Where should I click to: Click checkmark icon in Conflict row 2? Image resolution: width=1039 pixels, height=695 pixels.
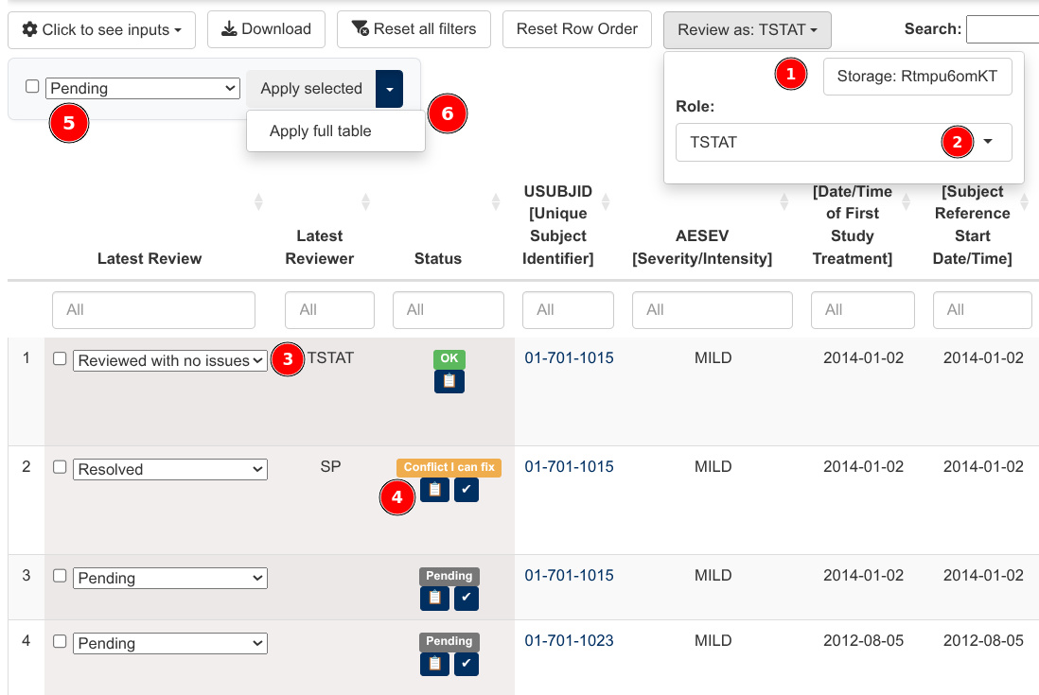[467, 490]
